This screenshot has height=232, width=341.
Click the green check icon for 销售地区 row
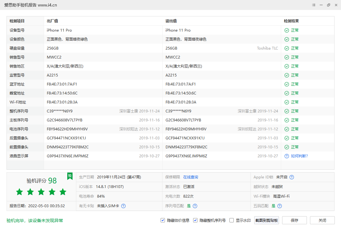pos(287,66)
